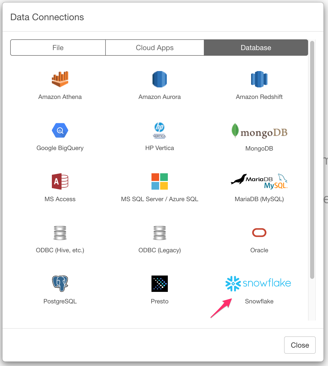The height and width of the screenshot is (366, 328).
Task: Click the "ODBC (Legacy)" label
Action: [160, 250]
